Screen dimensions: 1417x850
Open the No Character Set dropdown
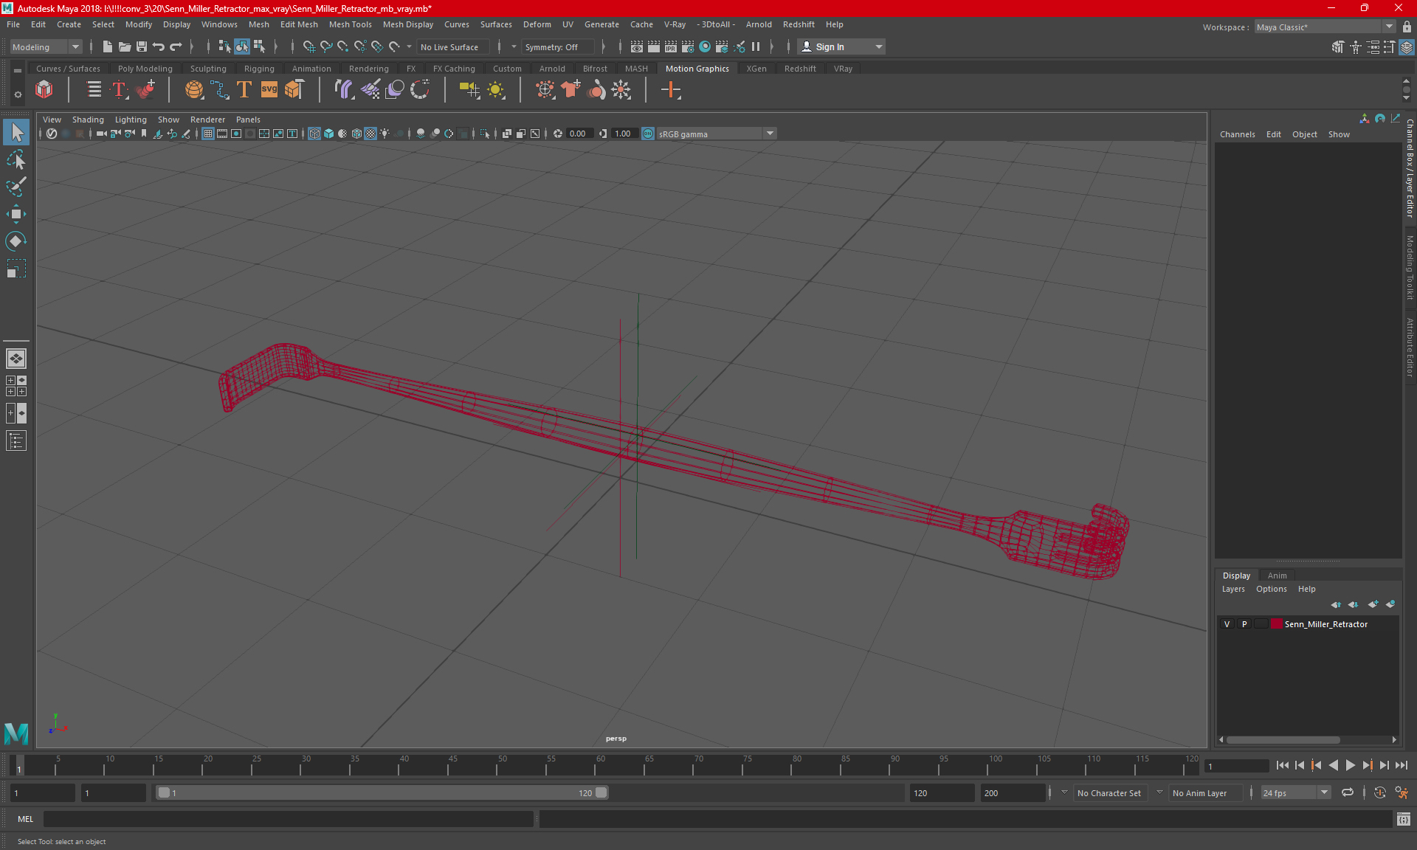pos(1109,793)
